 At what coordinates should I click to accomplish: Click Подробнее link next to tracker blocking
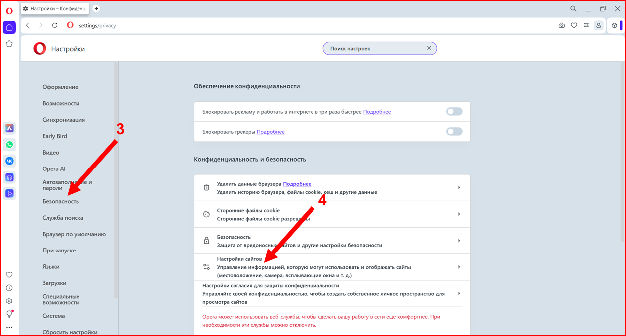(271, 132)
